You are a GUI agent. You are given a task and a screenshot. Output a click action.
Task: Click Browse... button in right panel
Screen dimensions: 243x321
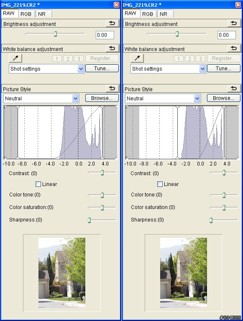click(x=223, y=98)
